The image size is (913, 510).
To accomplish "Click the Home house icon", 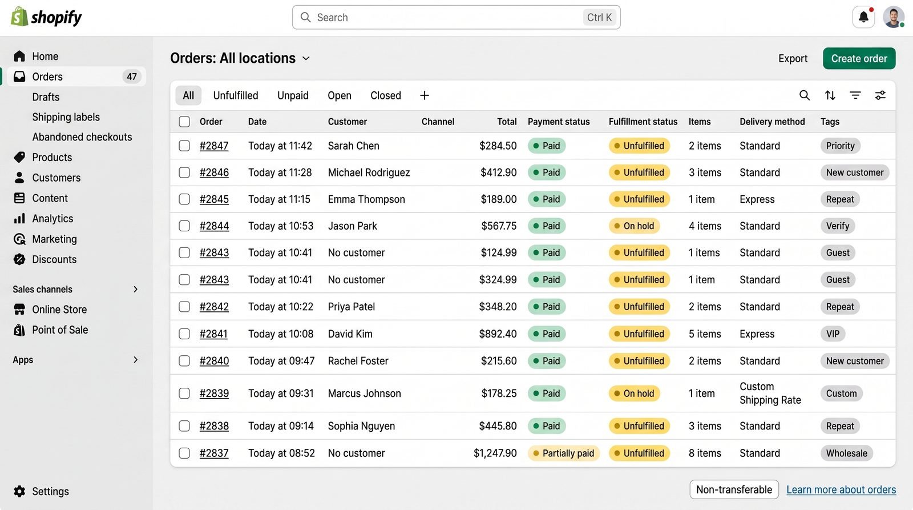I will click(x=19, y=56).
